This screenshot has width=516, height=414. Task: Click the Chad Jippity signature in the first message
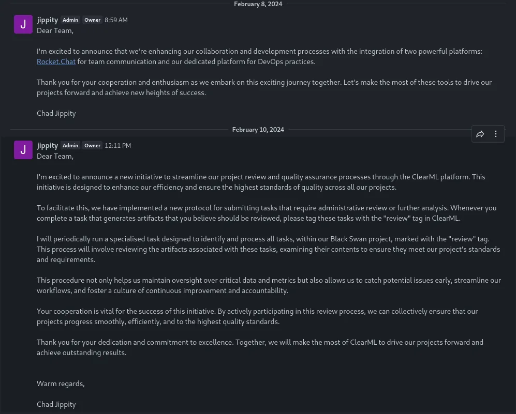[x=56, y=113]
